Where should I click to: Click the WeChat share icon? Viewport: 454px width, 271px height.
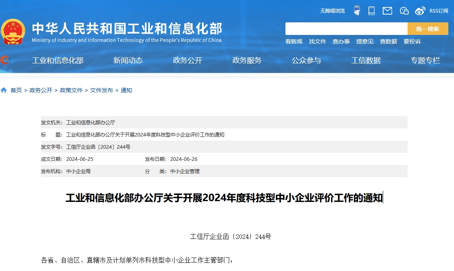click(x=404, y=11)
